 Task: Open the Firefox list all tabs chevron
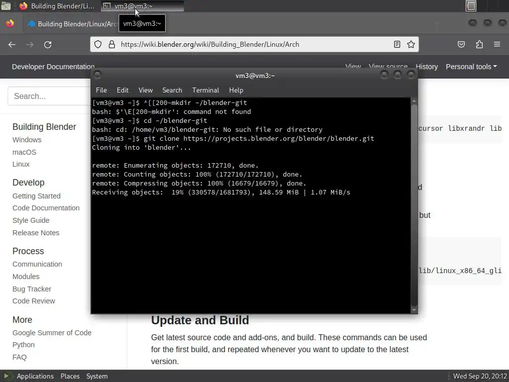pyautogui.click(x=437, y=23)
